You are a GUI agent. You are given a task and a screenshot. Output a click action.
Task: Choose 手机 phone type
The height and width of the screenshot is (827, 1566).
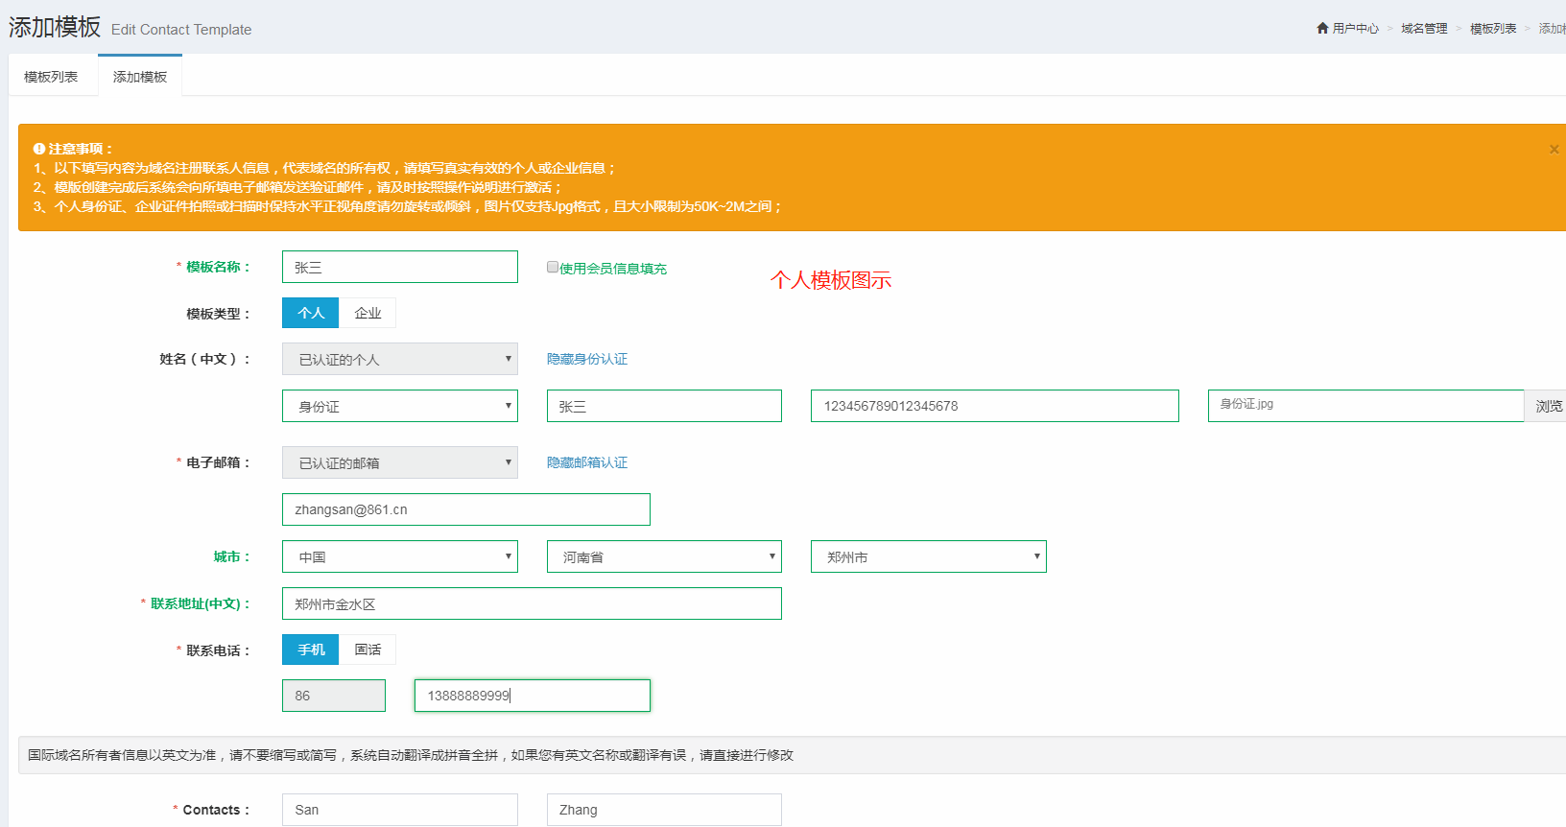point(310,650)
